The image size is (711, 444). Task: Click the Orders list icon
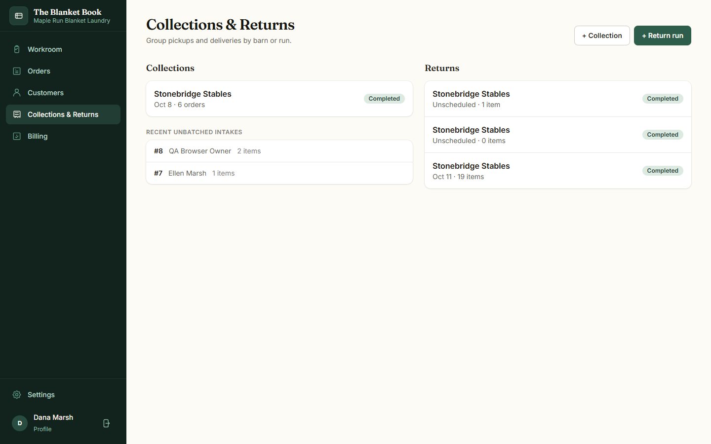(17, 71)
